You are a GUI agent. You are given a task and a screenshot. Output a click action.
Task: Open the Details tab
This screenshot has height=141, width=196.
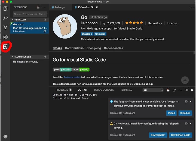tap(57, 48)
